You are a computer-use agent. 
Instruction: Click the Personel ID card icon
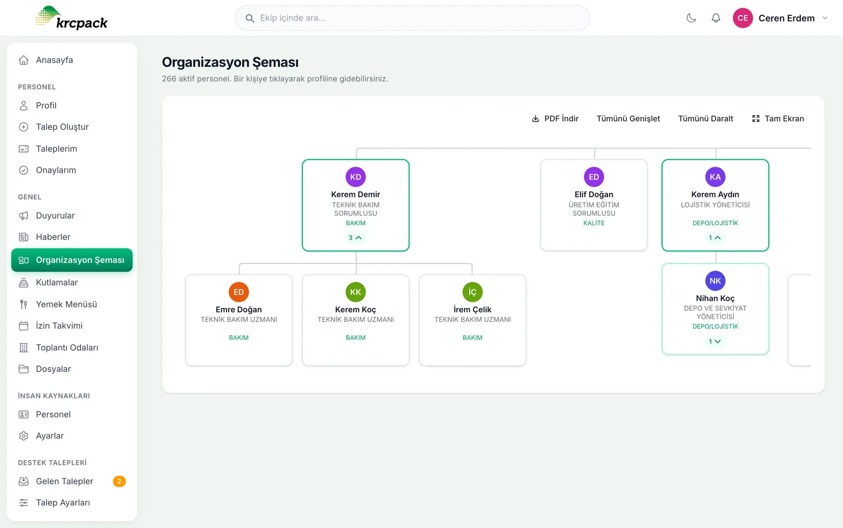coord(23,415)
